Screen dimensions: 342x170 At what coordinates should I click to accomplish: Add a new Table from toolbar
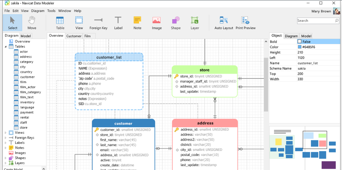coord(60,23)
